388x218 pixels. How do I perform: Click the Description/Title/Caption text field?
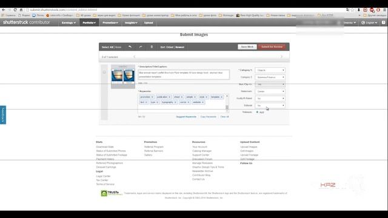click(184, 74)
